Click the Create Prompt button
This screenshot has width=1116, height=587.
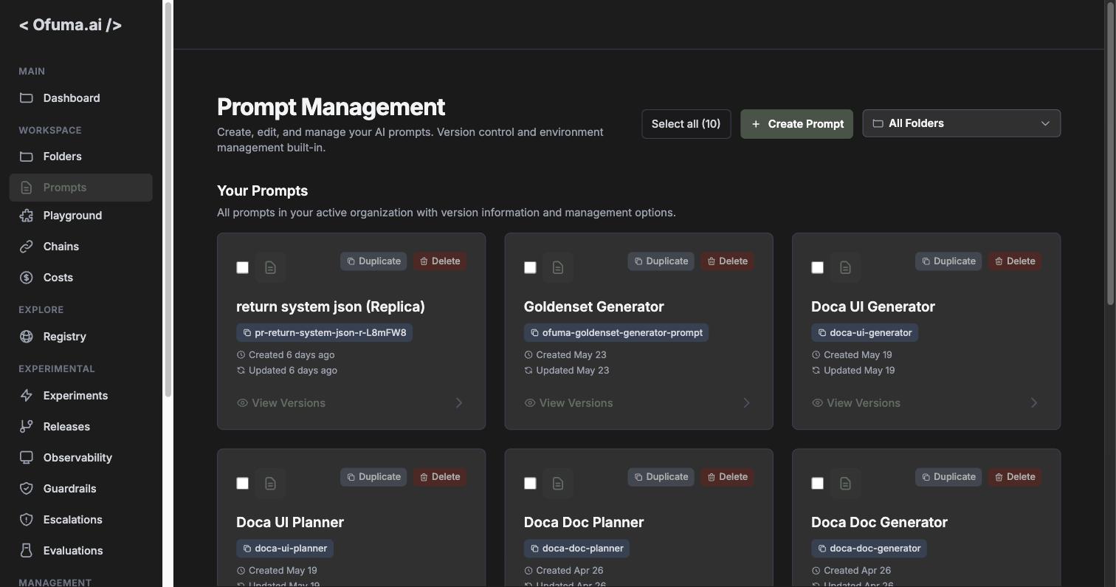point(796,123)
